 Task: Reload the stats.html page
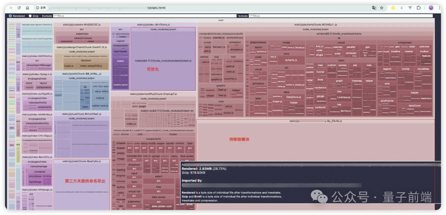[19, 8]
